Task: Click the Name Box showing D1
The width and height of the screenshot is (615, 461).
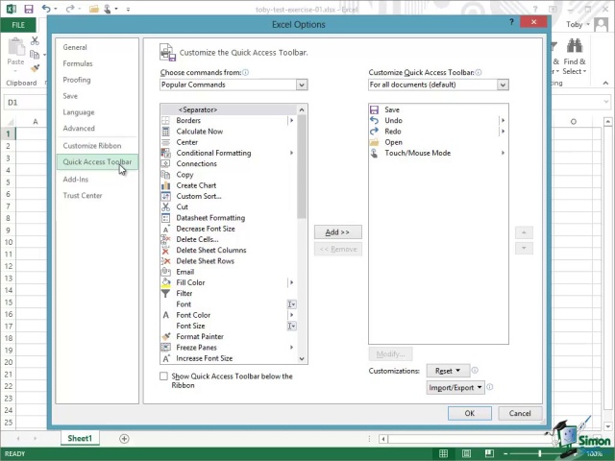Action: (25, 103)
